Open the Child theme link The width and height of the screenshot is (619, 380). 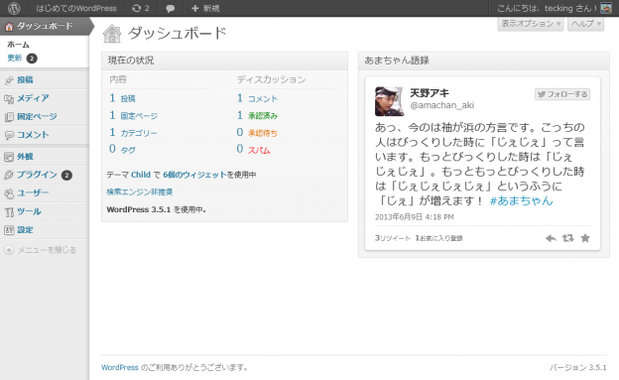click(141, 175)
